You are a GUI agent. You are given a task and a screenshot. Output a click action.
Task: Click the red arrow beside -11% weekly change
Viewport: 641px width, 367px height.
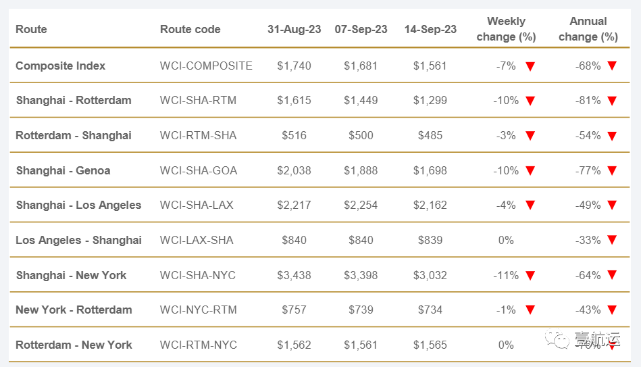[530, 276]
